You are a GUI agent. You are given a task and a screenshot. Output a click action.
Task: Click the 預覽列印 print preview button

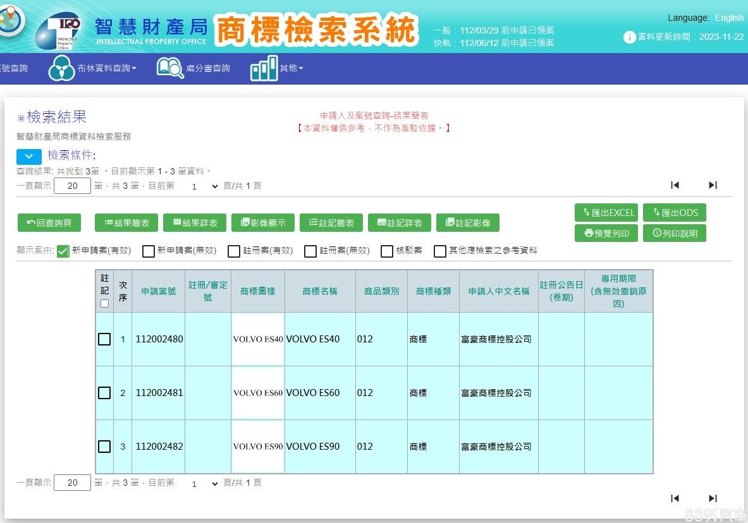point(606,233)
